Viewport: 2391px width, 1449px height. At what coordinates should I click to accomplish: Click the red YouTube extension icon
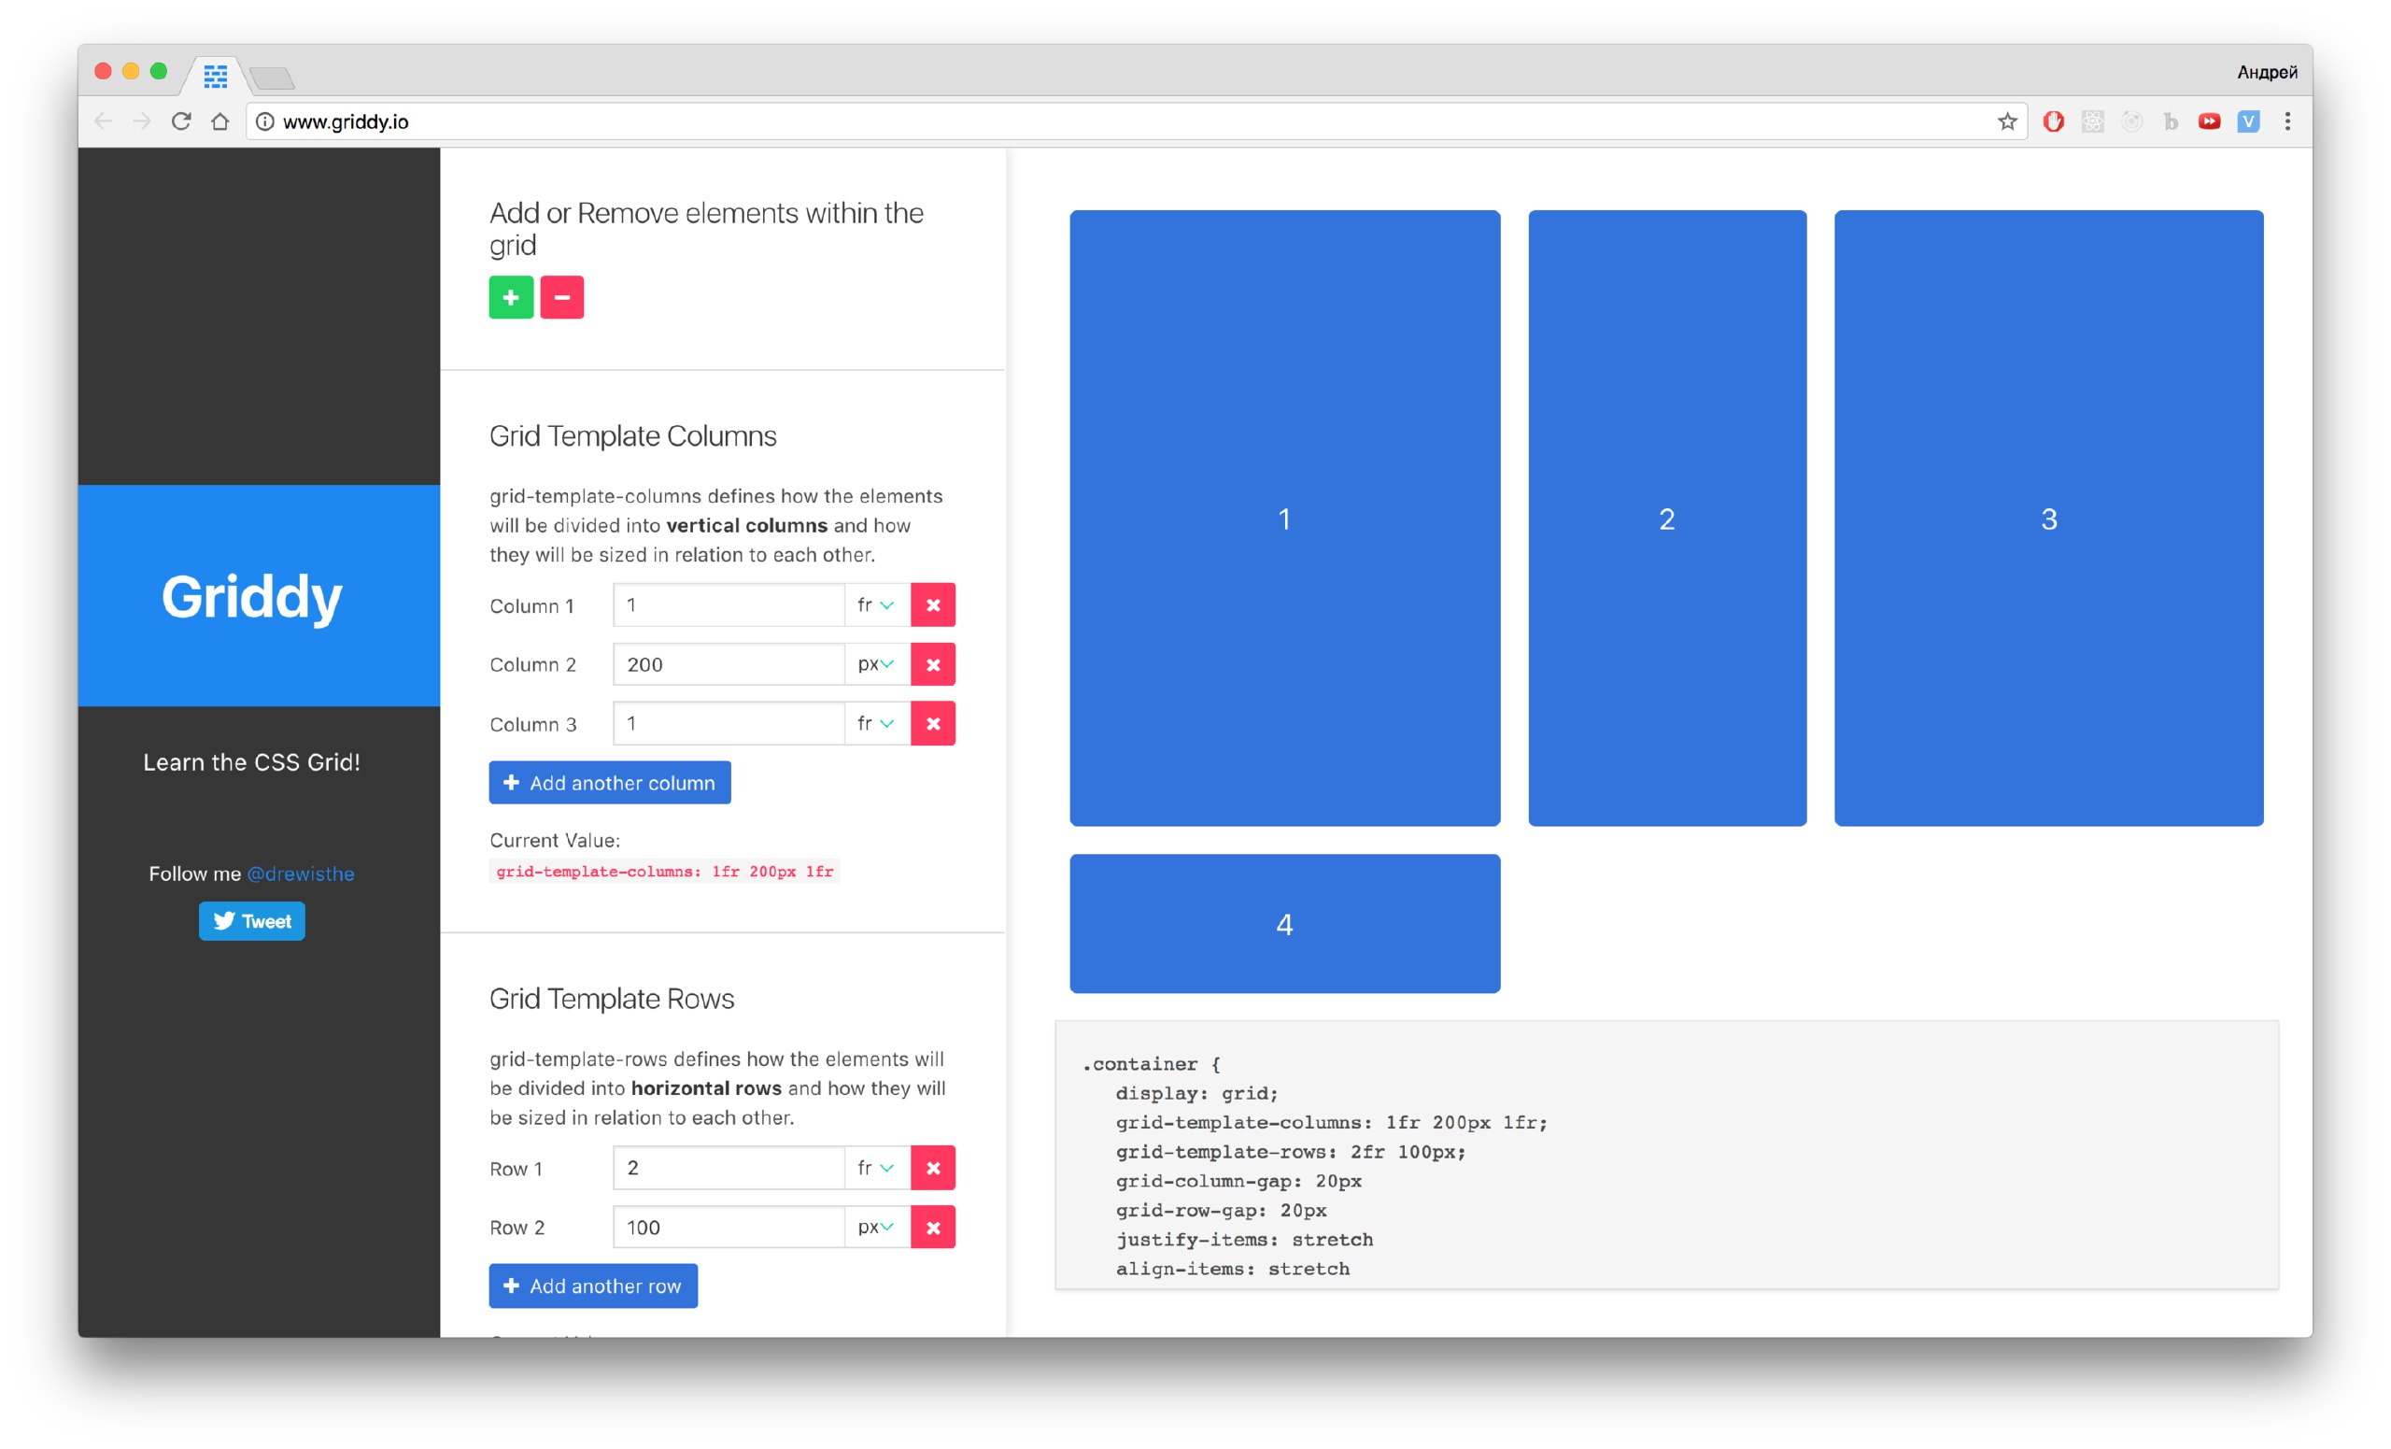[2210, 121]
